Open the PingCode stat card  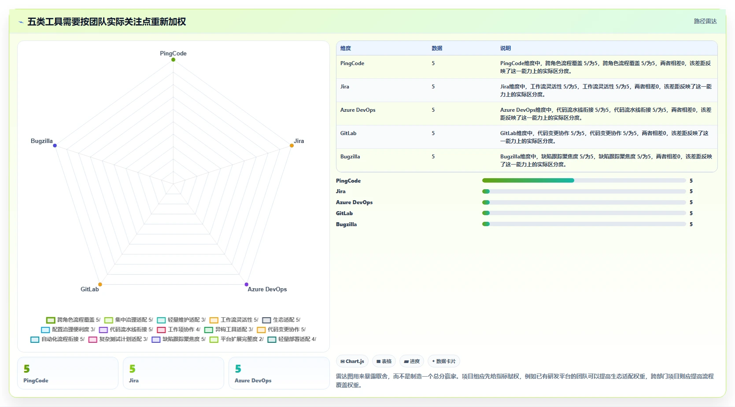click(x=68, y=373)
